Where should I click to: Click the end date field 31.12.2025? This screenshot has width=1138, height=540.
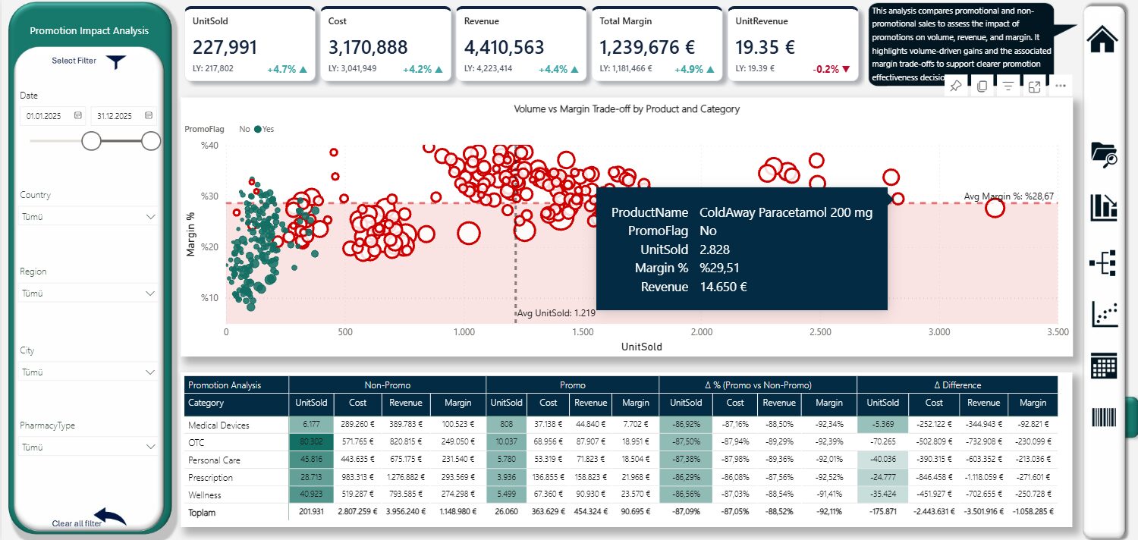pyautogui.click(x=115, y=116)
